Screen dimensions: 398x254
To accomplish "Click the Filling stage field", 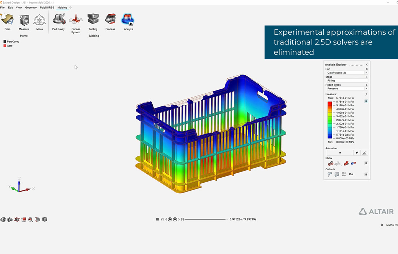I will (x=347, y=81).
